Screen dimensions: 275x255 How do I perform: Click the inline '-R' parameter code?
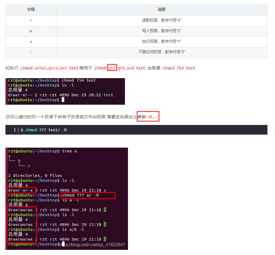pos(150,117)
